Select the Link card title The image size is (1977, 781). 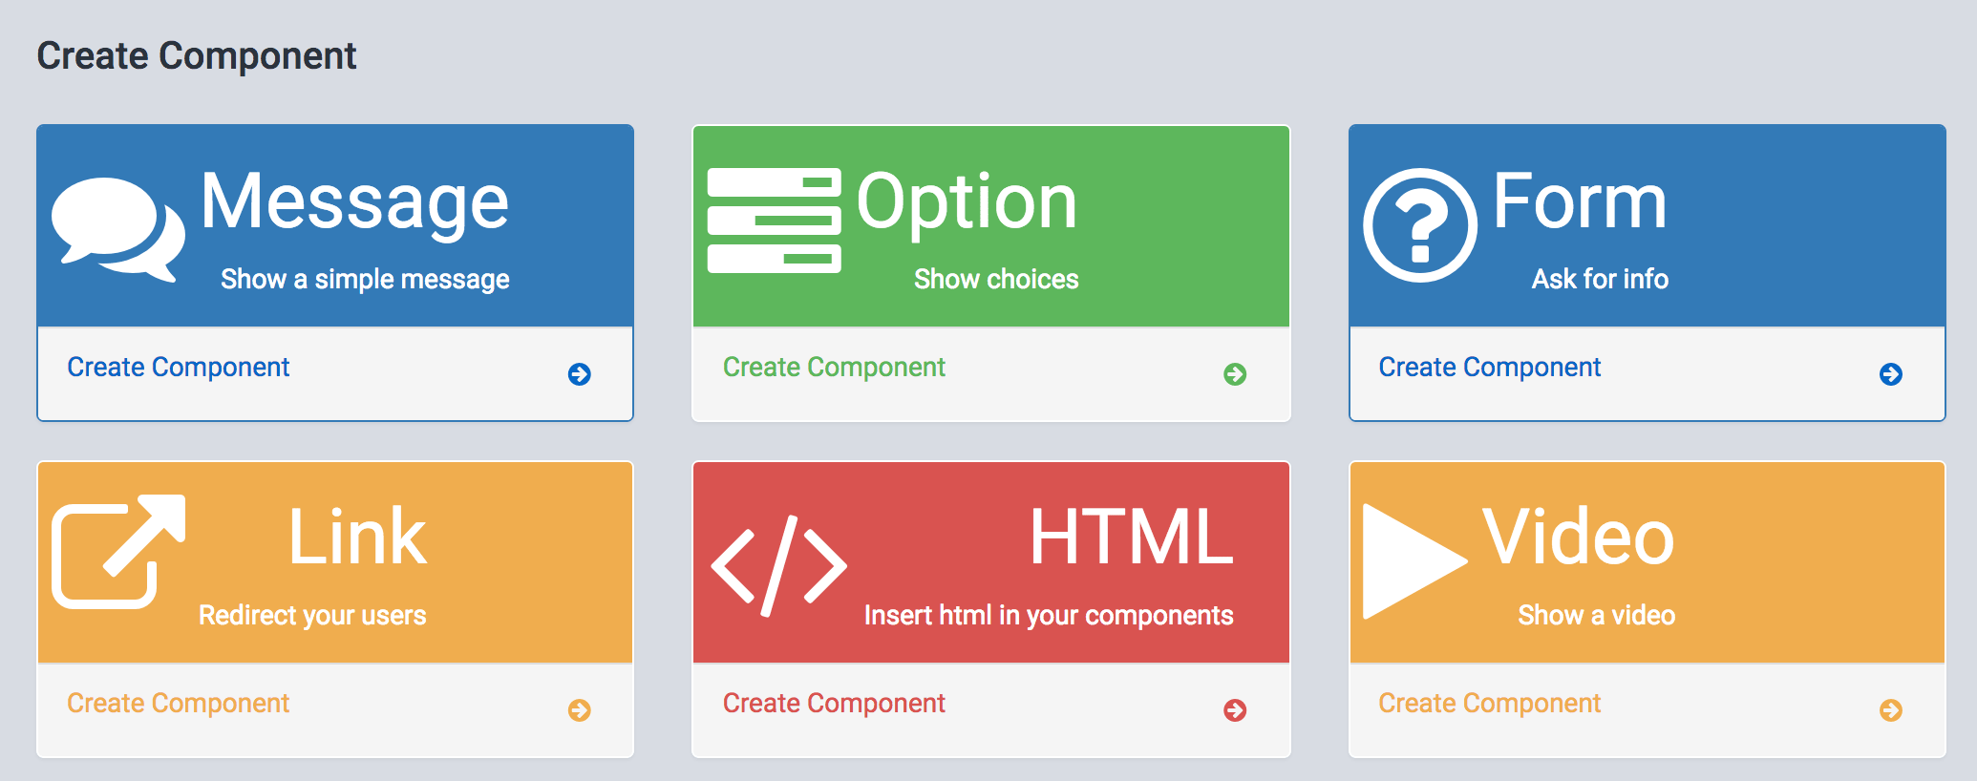[357, 537]
